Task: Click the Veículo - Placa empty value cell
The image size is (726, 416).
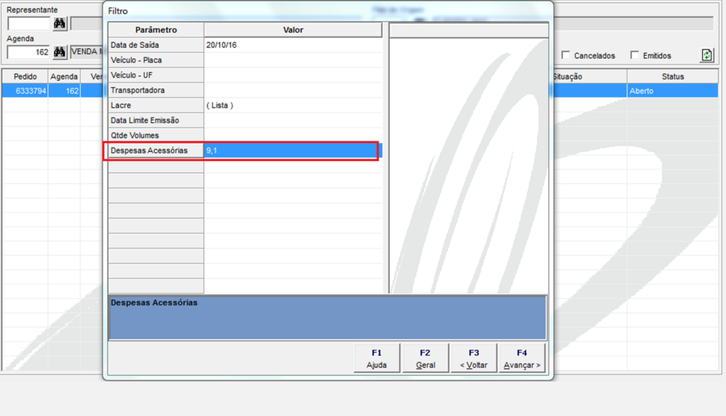Action: (x=293, y=60)
